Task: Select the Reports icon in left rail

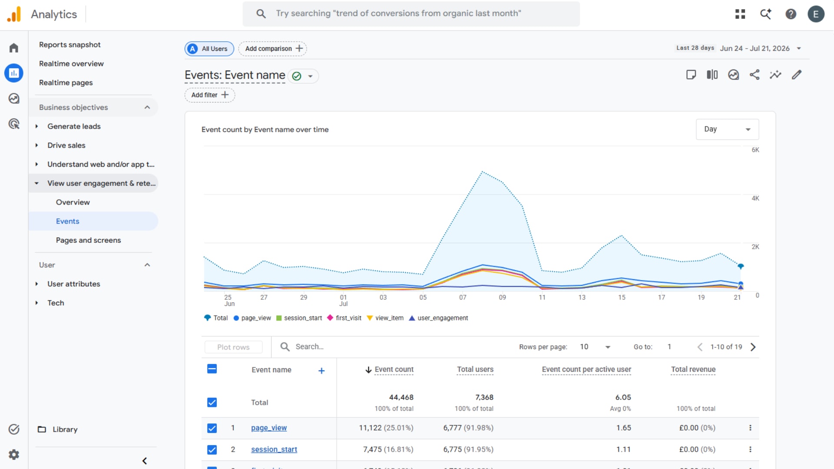Action: [14, 73]
